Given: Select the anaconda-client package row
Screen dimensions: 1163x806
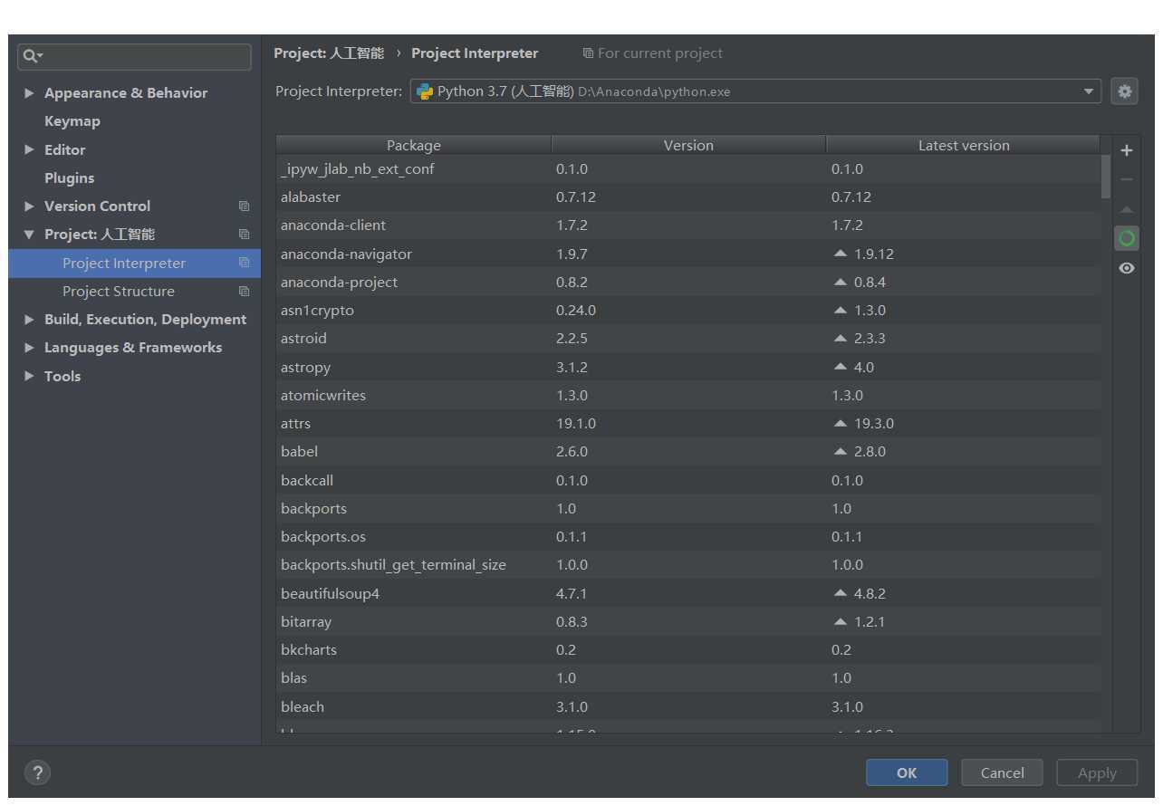Looking at the screenshot, I should (688, 225).
